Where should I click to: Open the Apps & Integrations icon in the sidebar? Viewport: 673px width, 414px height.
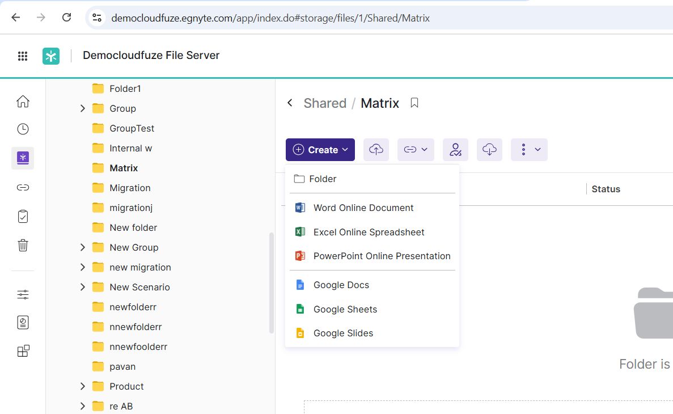(23, 351)
